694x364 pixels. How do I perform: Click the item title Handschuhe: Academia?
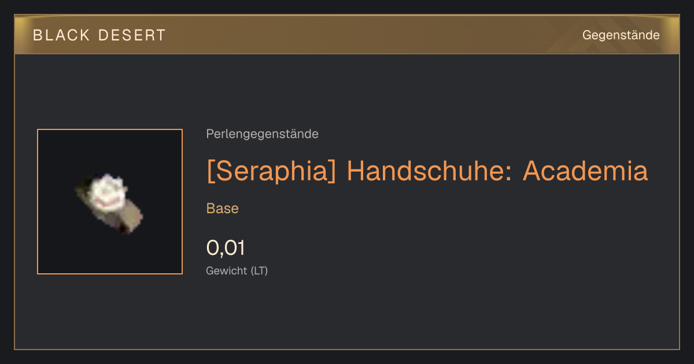click(497, 171)
